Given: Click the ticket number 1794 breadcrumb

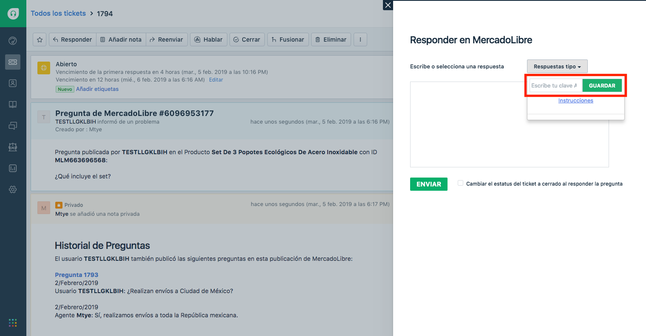Looking at the screenshot, I should tap(105, 14).
